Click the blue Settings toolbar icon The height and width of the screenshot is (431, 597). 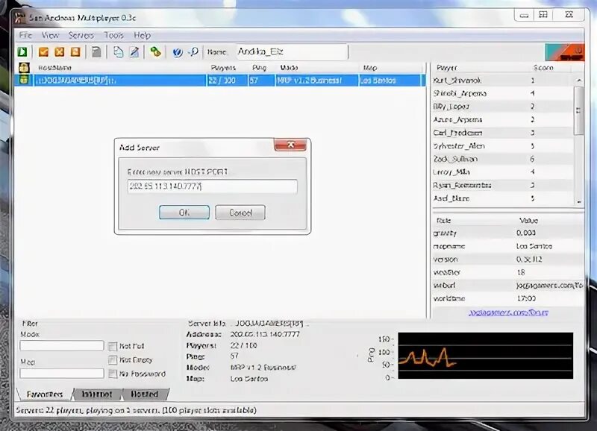point(178,52)
